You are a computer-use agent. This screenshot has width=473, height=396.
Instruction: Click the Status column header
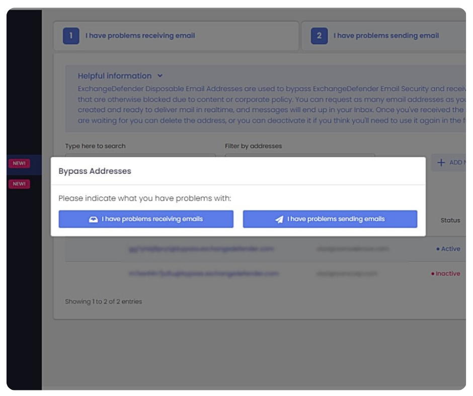pos(450,220)
